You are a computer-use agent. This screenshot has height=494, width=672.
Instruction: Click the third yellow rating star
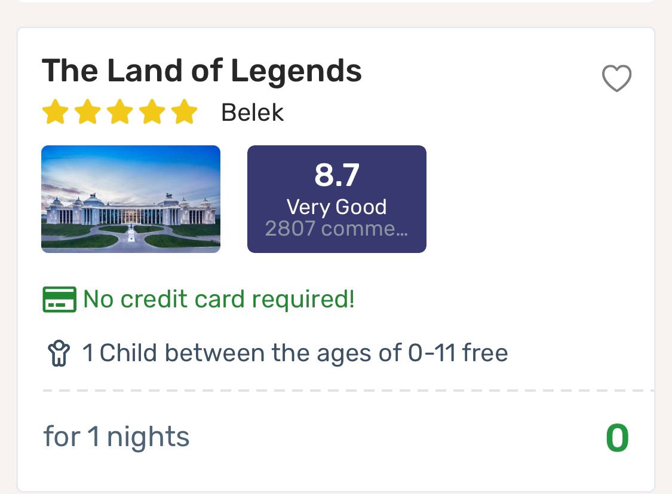click(119, 112)
